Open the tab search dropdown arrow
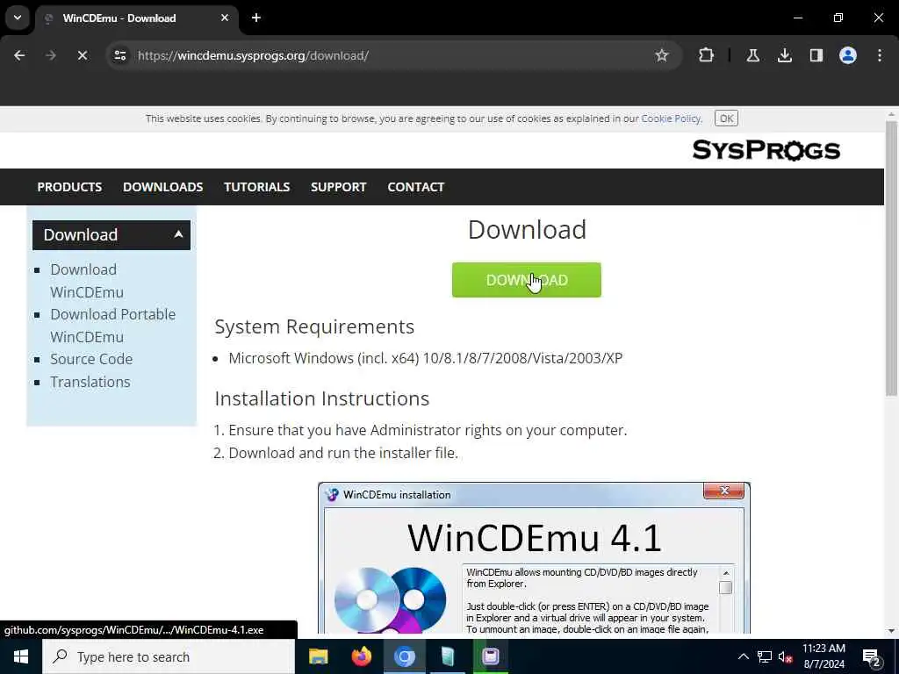 coord(18,18)
